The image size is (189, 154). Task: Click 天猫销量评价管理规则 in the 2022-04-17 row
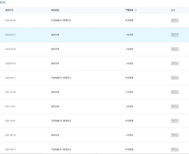pyautogui.click(x=61, y=78)
